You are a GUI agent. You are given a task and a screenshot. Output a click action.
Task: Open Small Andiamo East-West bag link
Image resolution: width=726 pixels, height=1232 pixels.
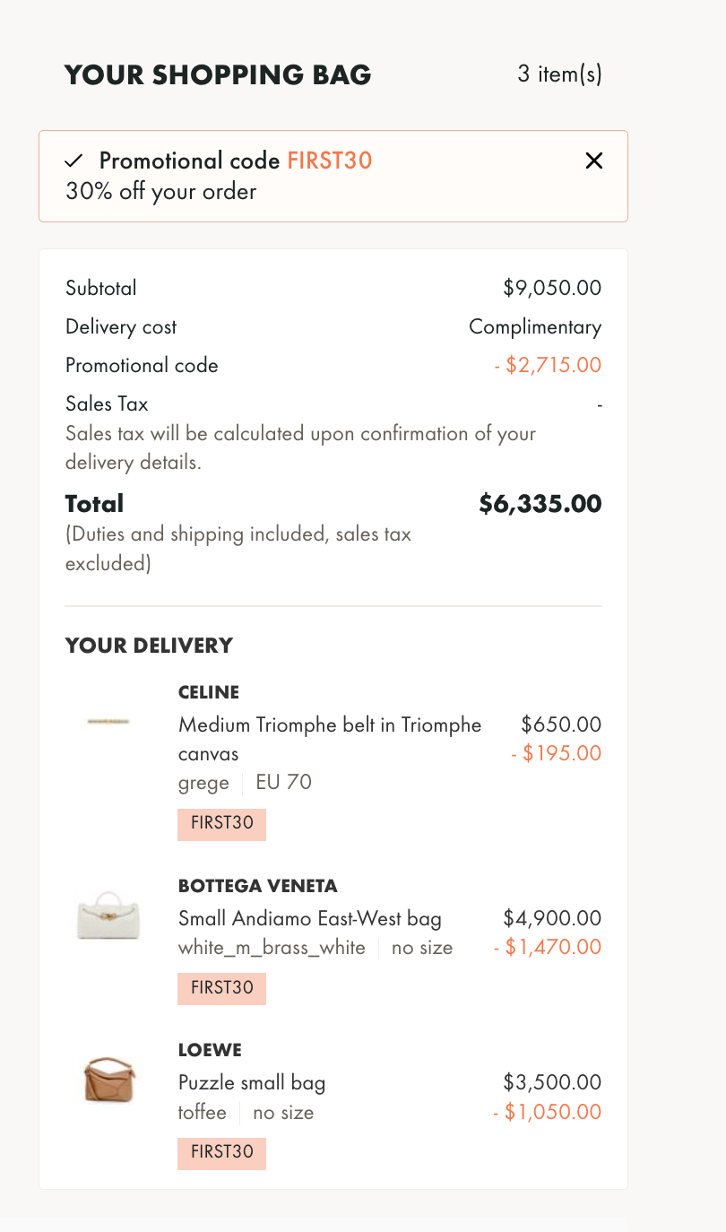tap(310, 918)
